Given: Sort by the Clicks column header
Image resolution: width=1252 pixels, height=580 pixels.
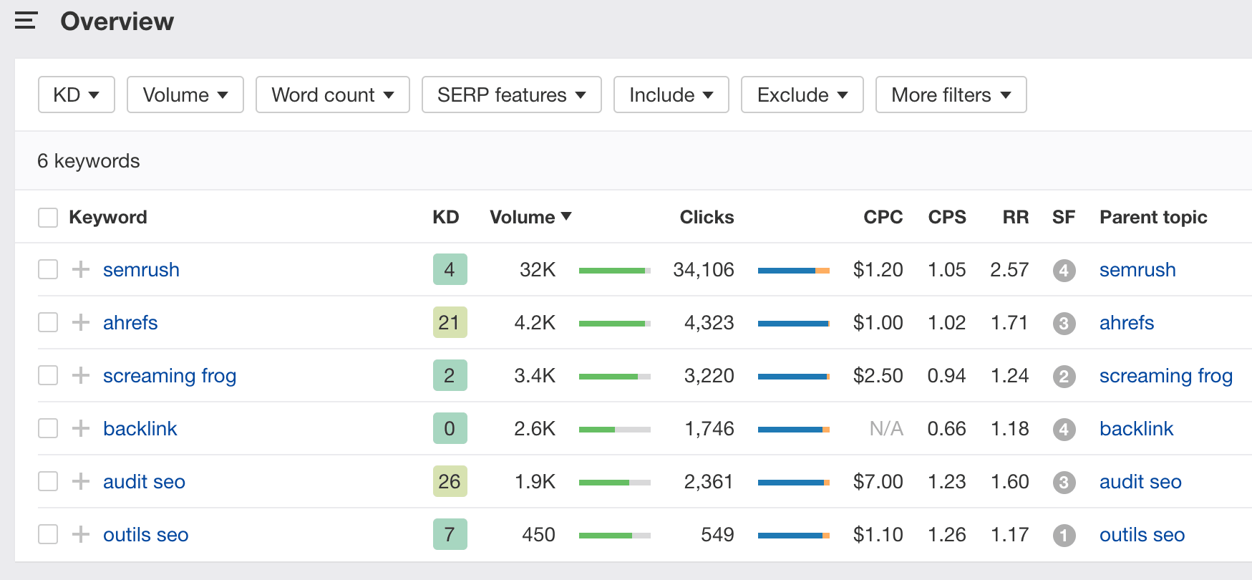Looking at the screenshot, I should click(707, 217).
